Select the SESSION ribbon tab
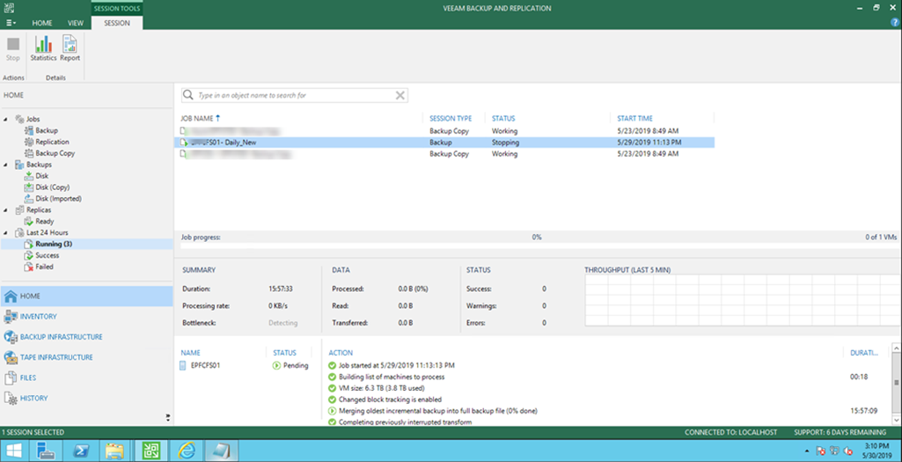The image size is (902, 462). pyautogui.click(x=117, y=23)
